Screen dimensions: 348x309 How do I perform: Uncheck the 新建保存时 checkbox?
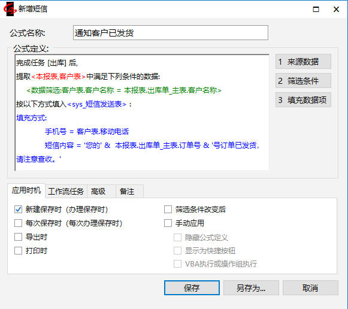coord(18,210)
